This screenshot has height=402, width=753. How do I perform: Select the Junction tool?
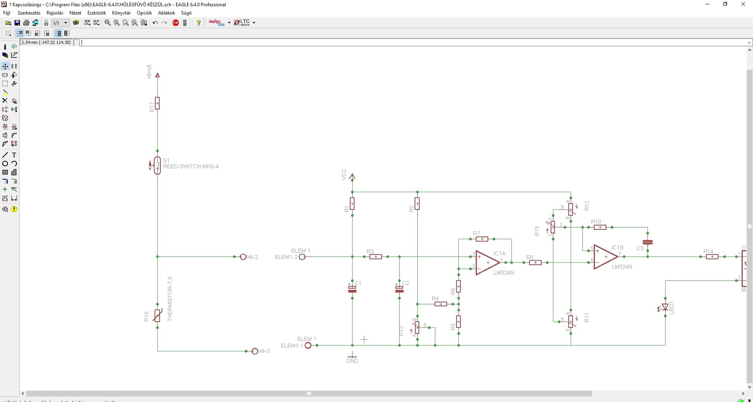tap(5, 189)
